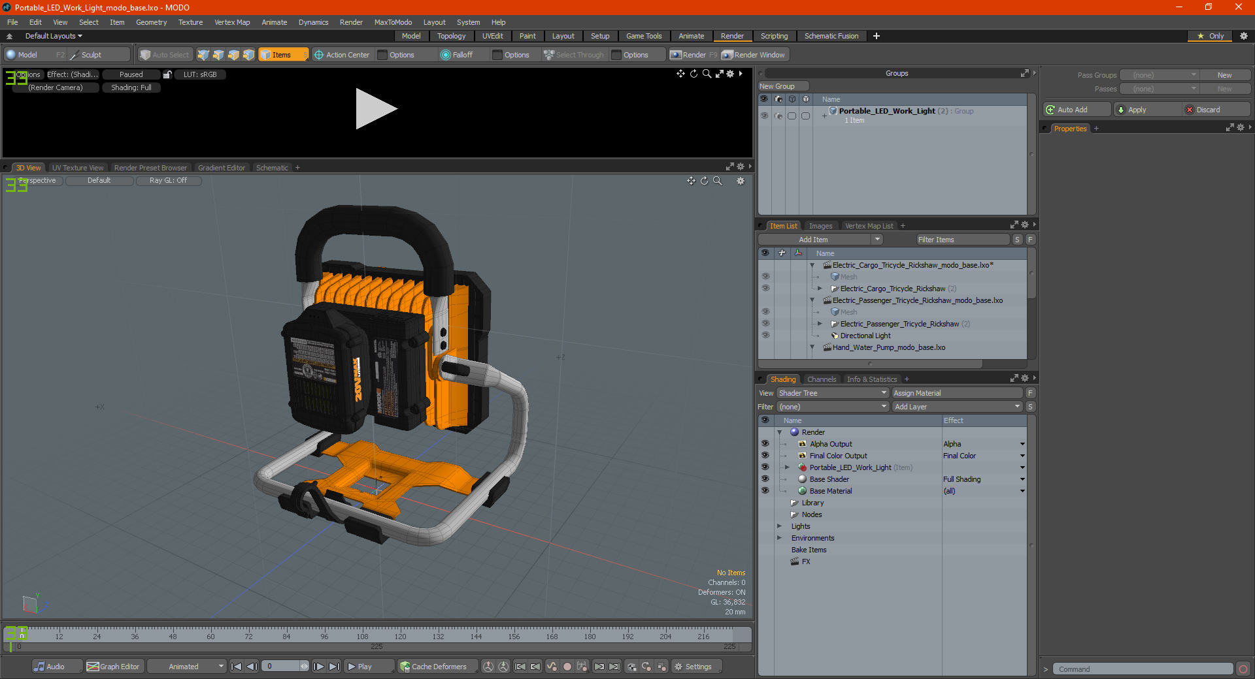Click Discard button

(1216, 110)
